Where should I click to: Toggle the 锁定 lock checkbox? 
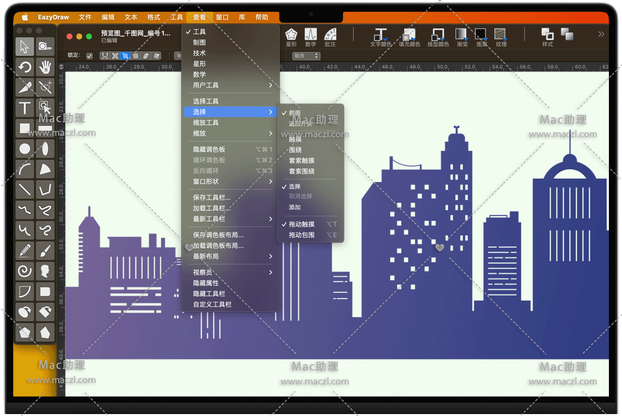pyautogui.click(x=89, y=56)
